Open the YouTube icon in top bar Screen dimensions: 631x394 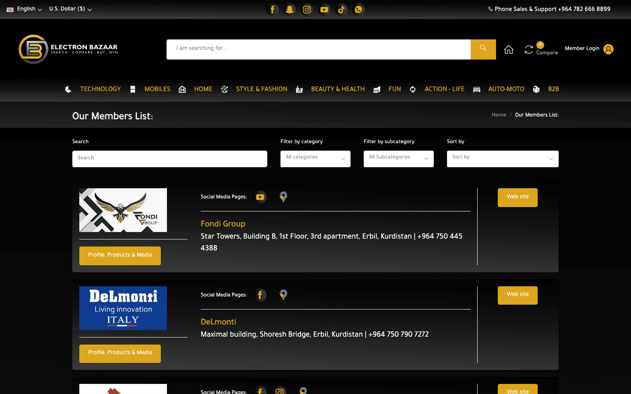tap(324, 9)
